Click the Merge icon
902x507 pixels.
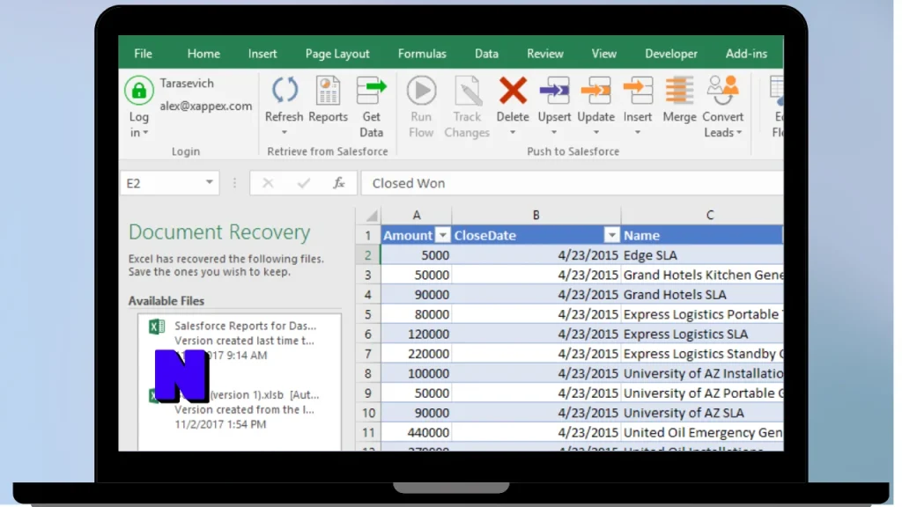coord(679,91)
